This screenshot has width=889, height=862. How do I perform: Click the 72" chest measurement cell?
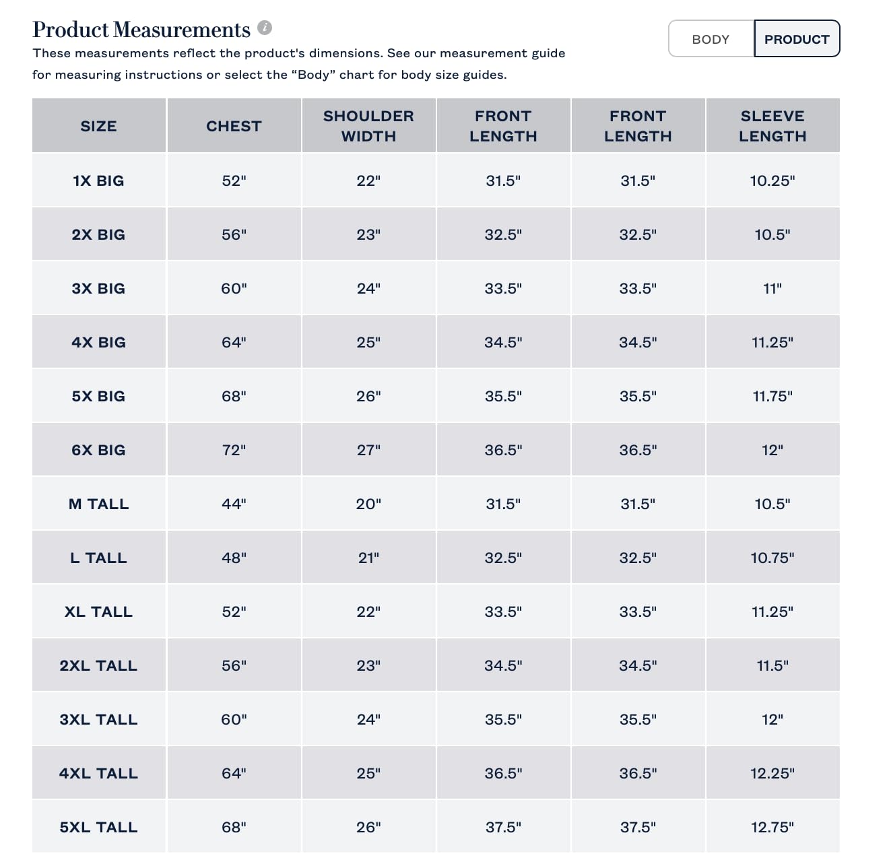(x=234, y=450)
